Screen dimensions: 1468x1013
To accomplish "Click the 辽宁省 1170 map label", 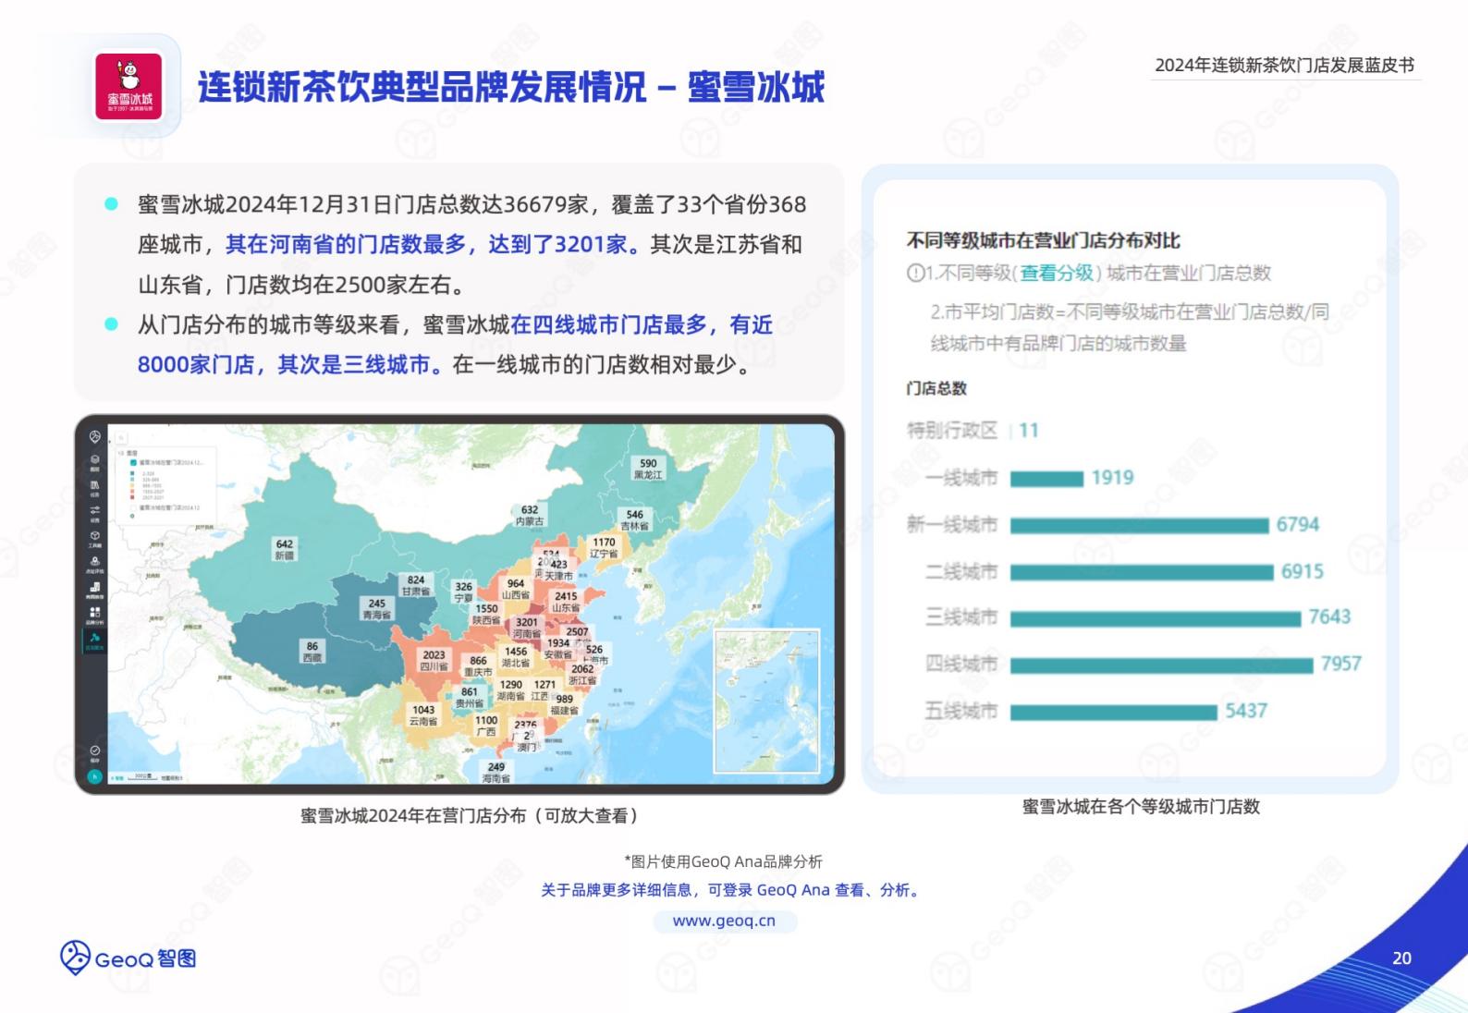I will 604,548.
